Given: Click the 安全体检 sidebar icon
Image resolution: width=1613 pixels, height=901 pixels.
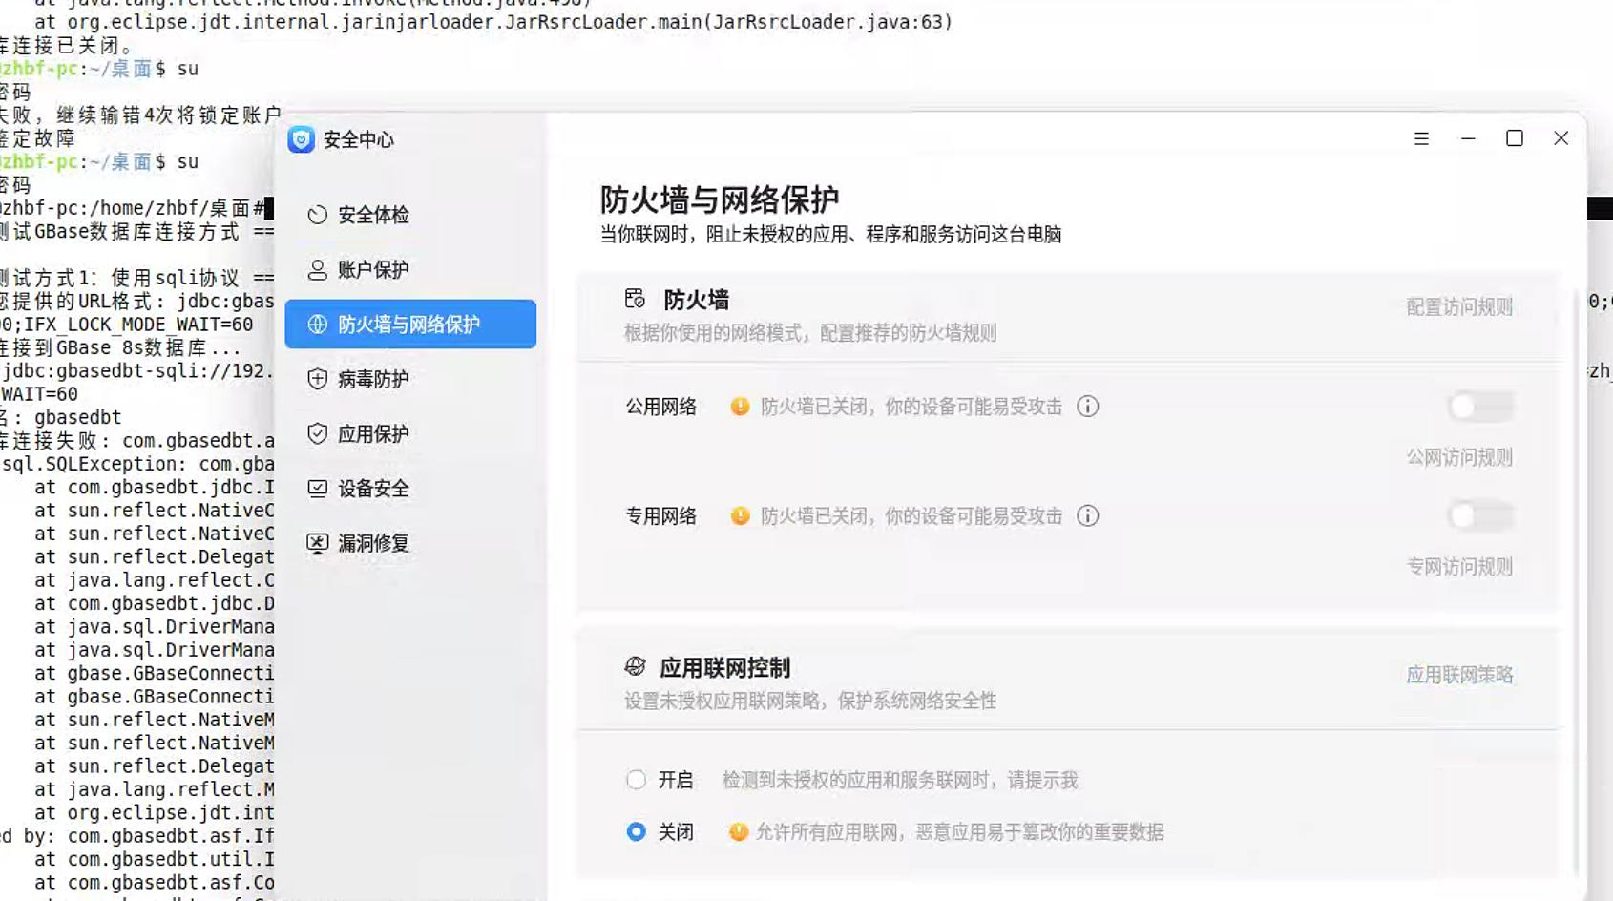Looking at the screenshot, I should tap(317, 215).
